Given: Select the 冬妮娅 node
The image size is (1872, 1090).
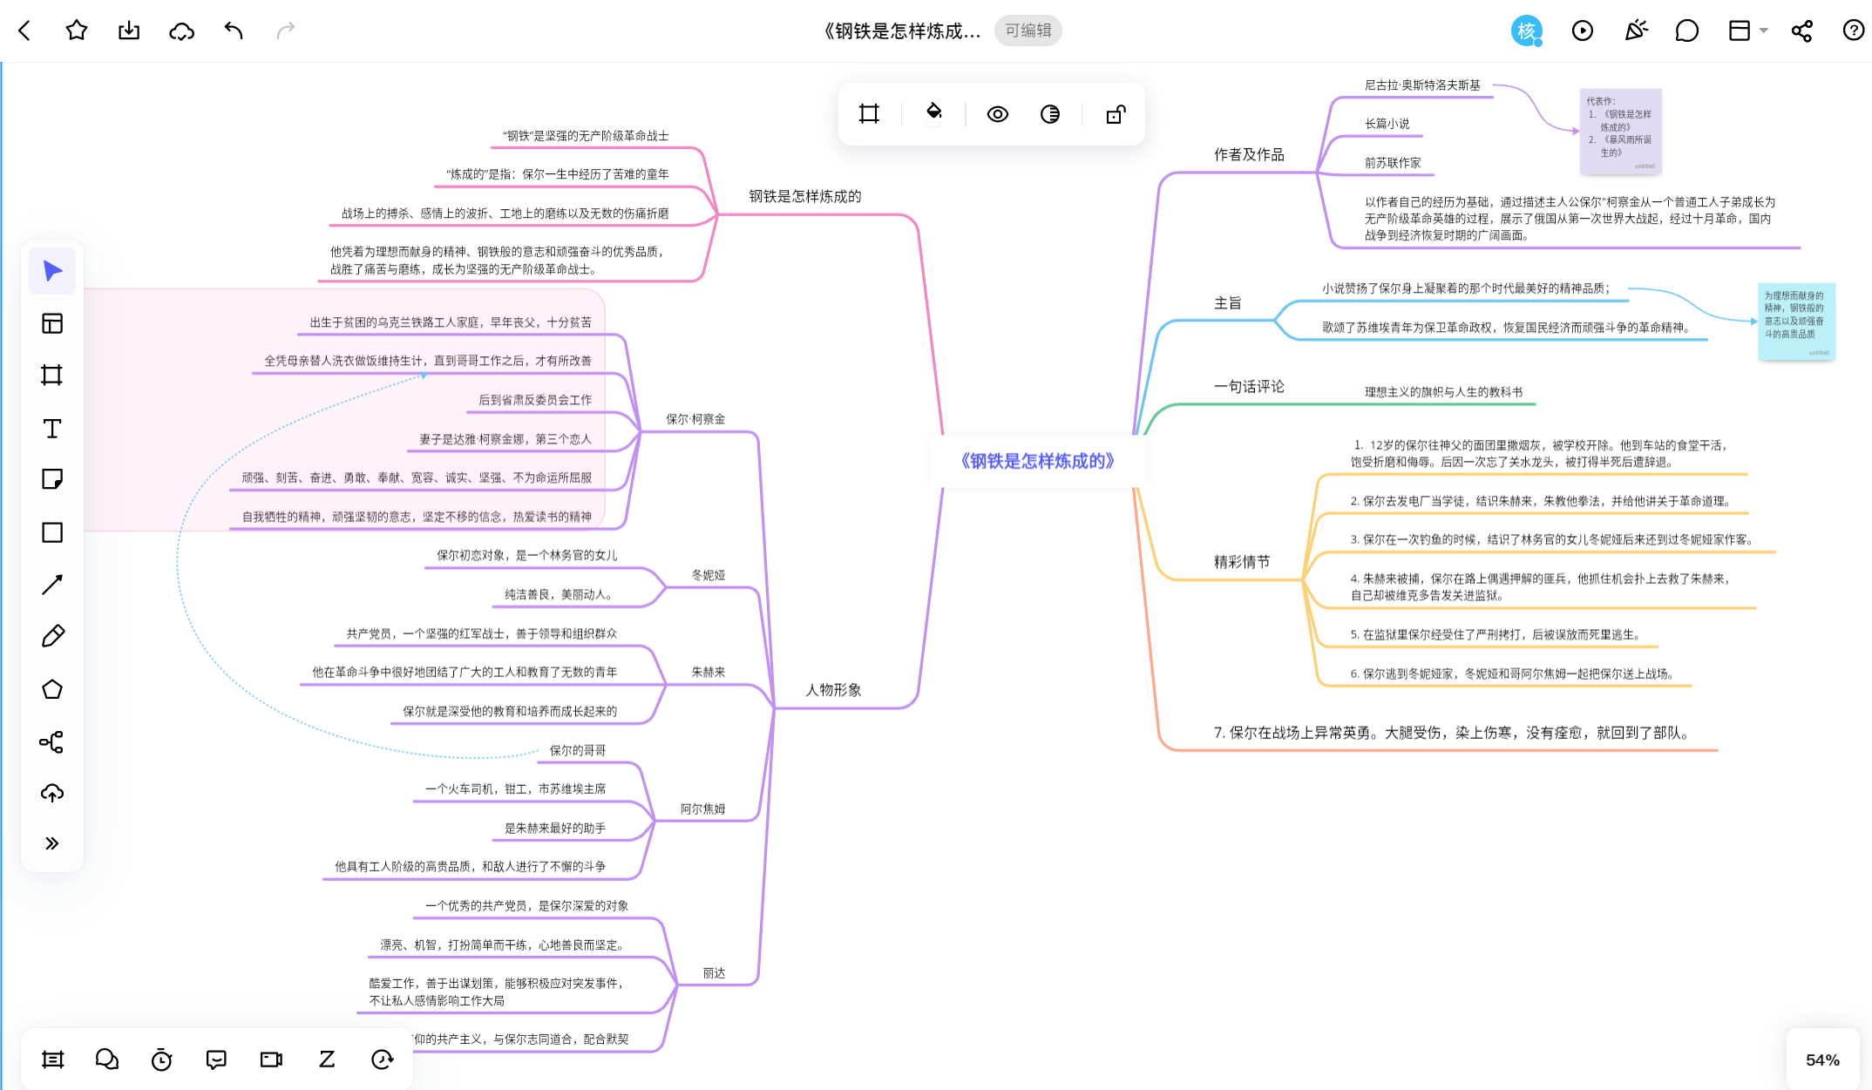Looking at the screenshot, I should (x=709, y=575).
